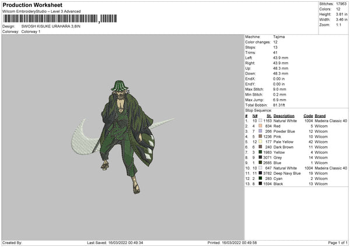Click the Stop Sequence heading
Viewport: 350px width, 247px height.
tap(258, 111)
